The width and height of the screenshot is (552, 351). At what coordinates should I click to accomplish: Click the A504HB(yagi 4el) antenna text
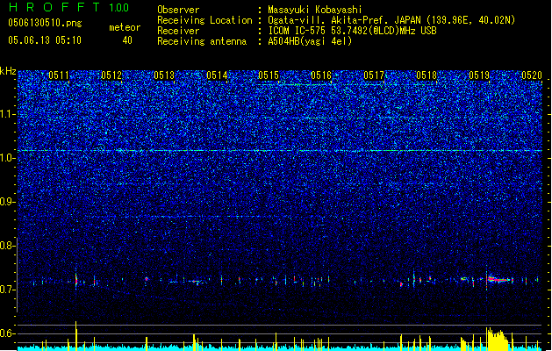click(310, 41)
